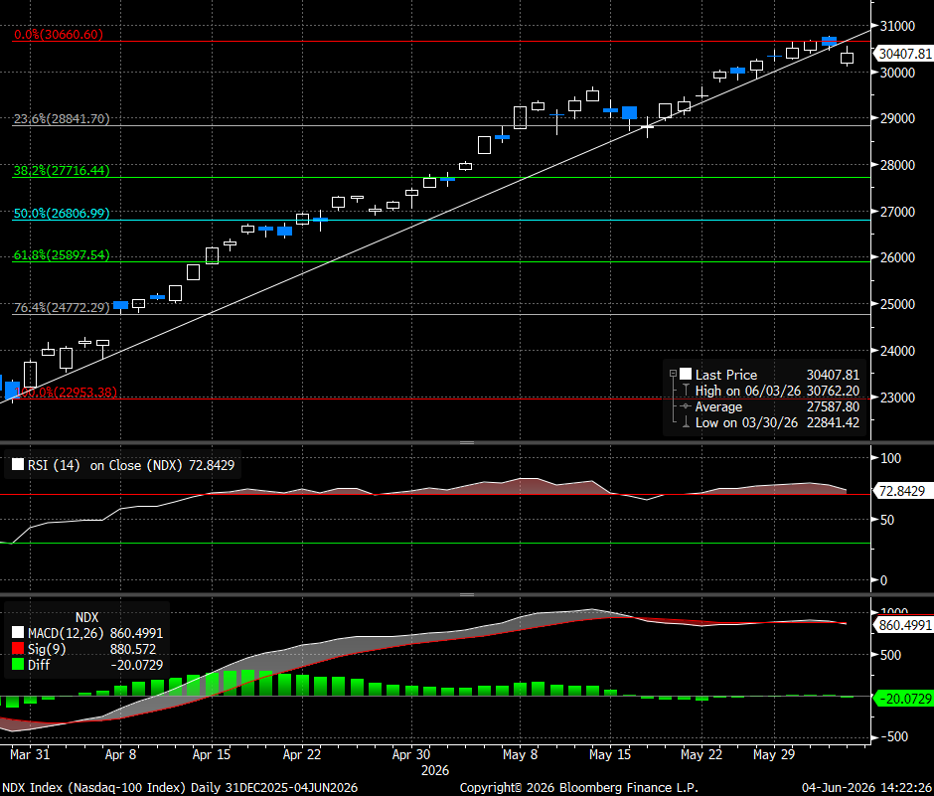Click the white RSI (14) legend swatch
Viewport: 934px width, 796px height.
point(17,465)
